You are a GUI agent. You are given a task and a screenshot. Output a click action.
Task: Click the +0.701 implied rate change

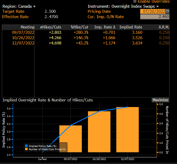(109, 32)
